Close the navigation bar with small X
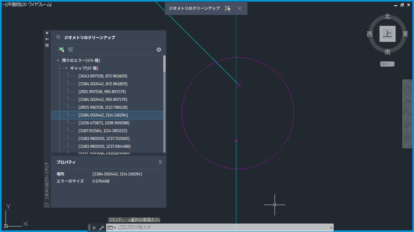 pos(411,81)
